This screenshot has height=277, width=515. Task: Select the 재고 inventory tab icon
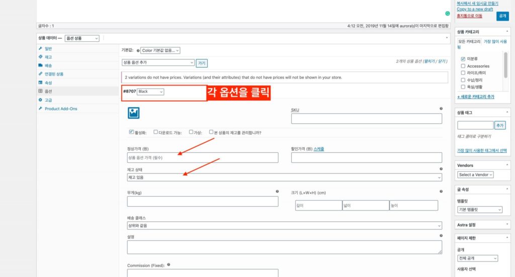click(x=40, y=57)
